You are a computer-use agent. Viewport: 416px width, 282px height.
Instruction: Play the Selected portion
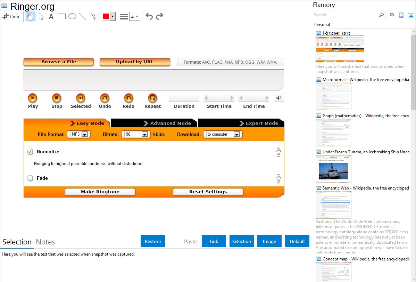81,101
